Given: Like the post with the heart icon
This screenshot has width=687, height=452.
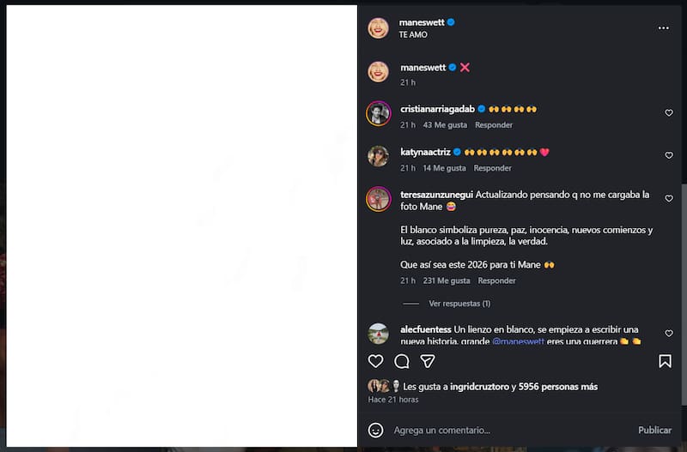Looking at the screenshot, I should (x=375, y=361).
